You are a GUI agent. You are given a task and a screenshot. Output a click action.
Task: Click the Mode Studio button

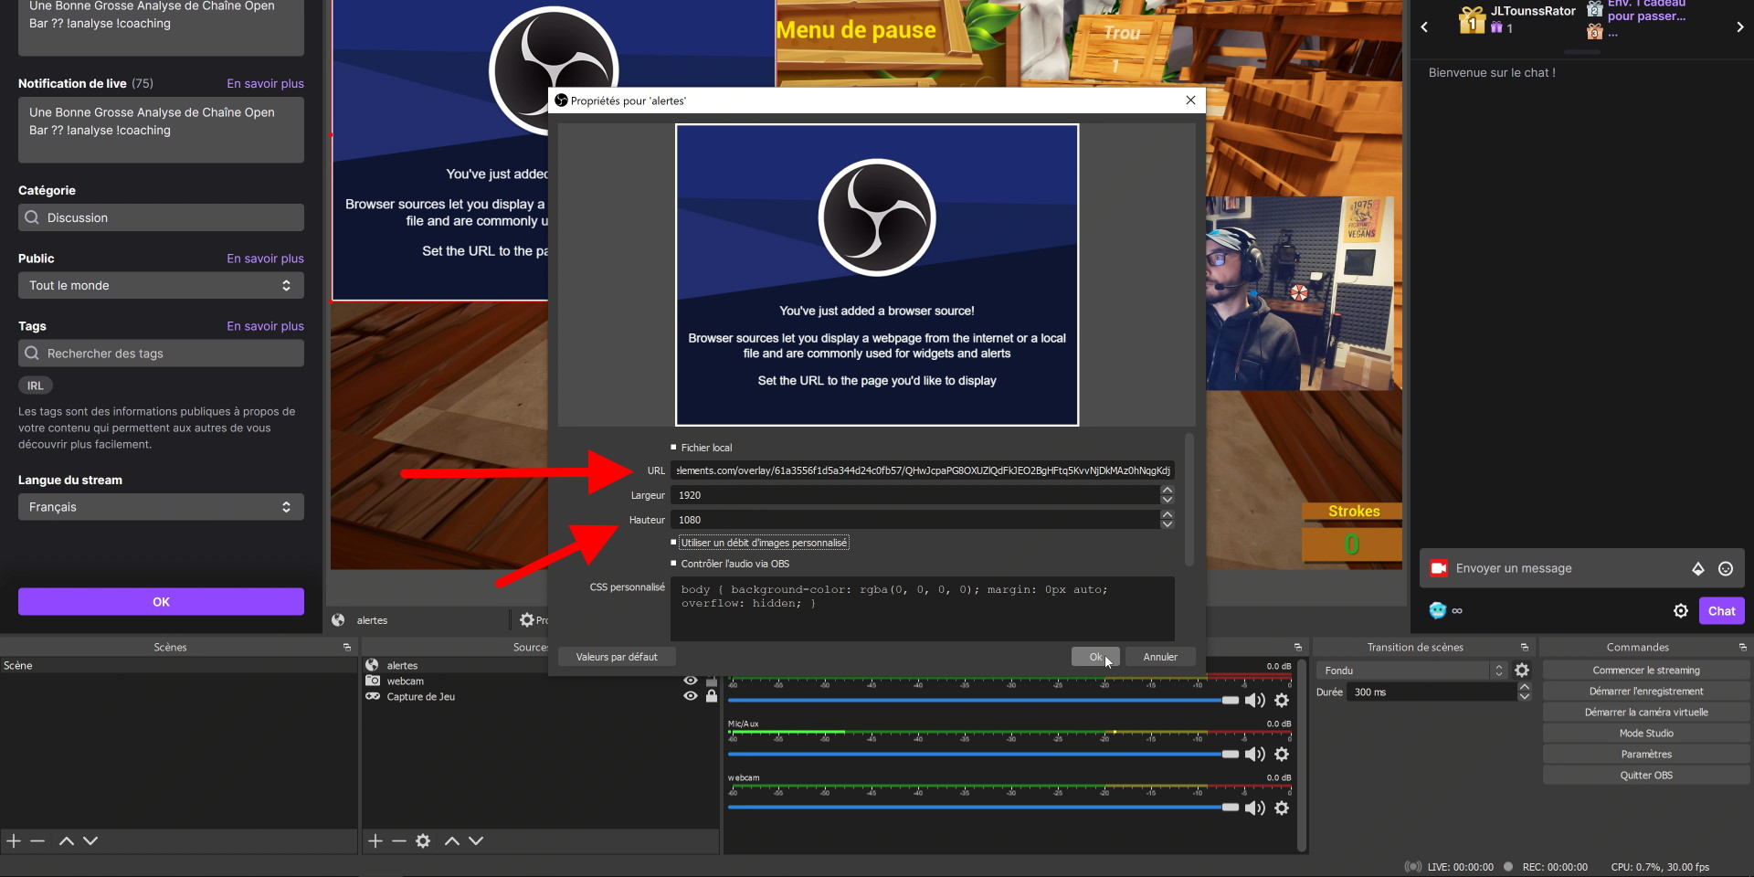[x=1646, y=734]
